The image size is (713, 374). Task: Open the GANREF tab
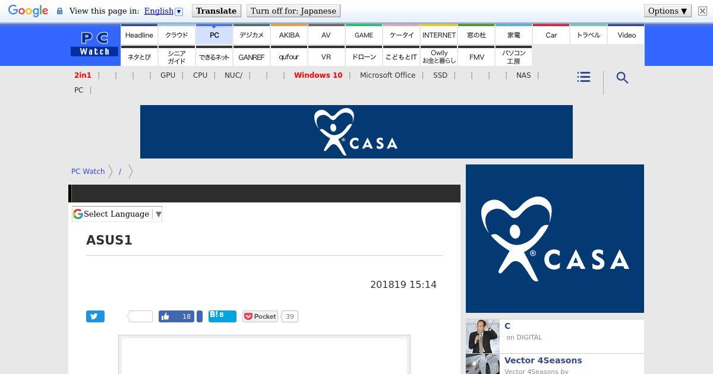pyautogui.click(x=251, y=56)
